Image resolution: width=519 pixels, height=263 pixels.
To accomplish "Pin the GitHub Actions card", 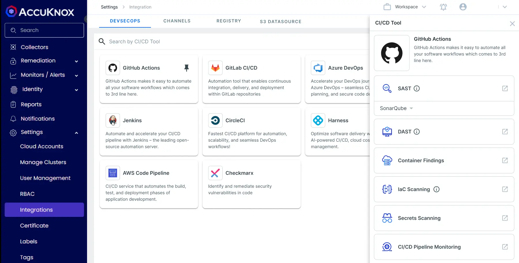I will tap(187, 68).
